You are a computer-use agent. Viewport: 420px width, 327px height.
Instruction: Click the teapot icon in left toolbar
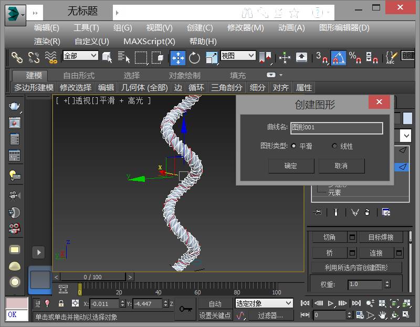(15, 106)
